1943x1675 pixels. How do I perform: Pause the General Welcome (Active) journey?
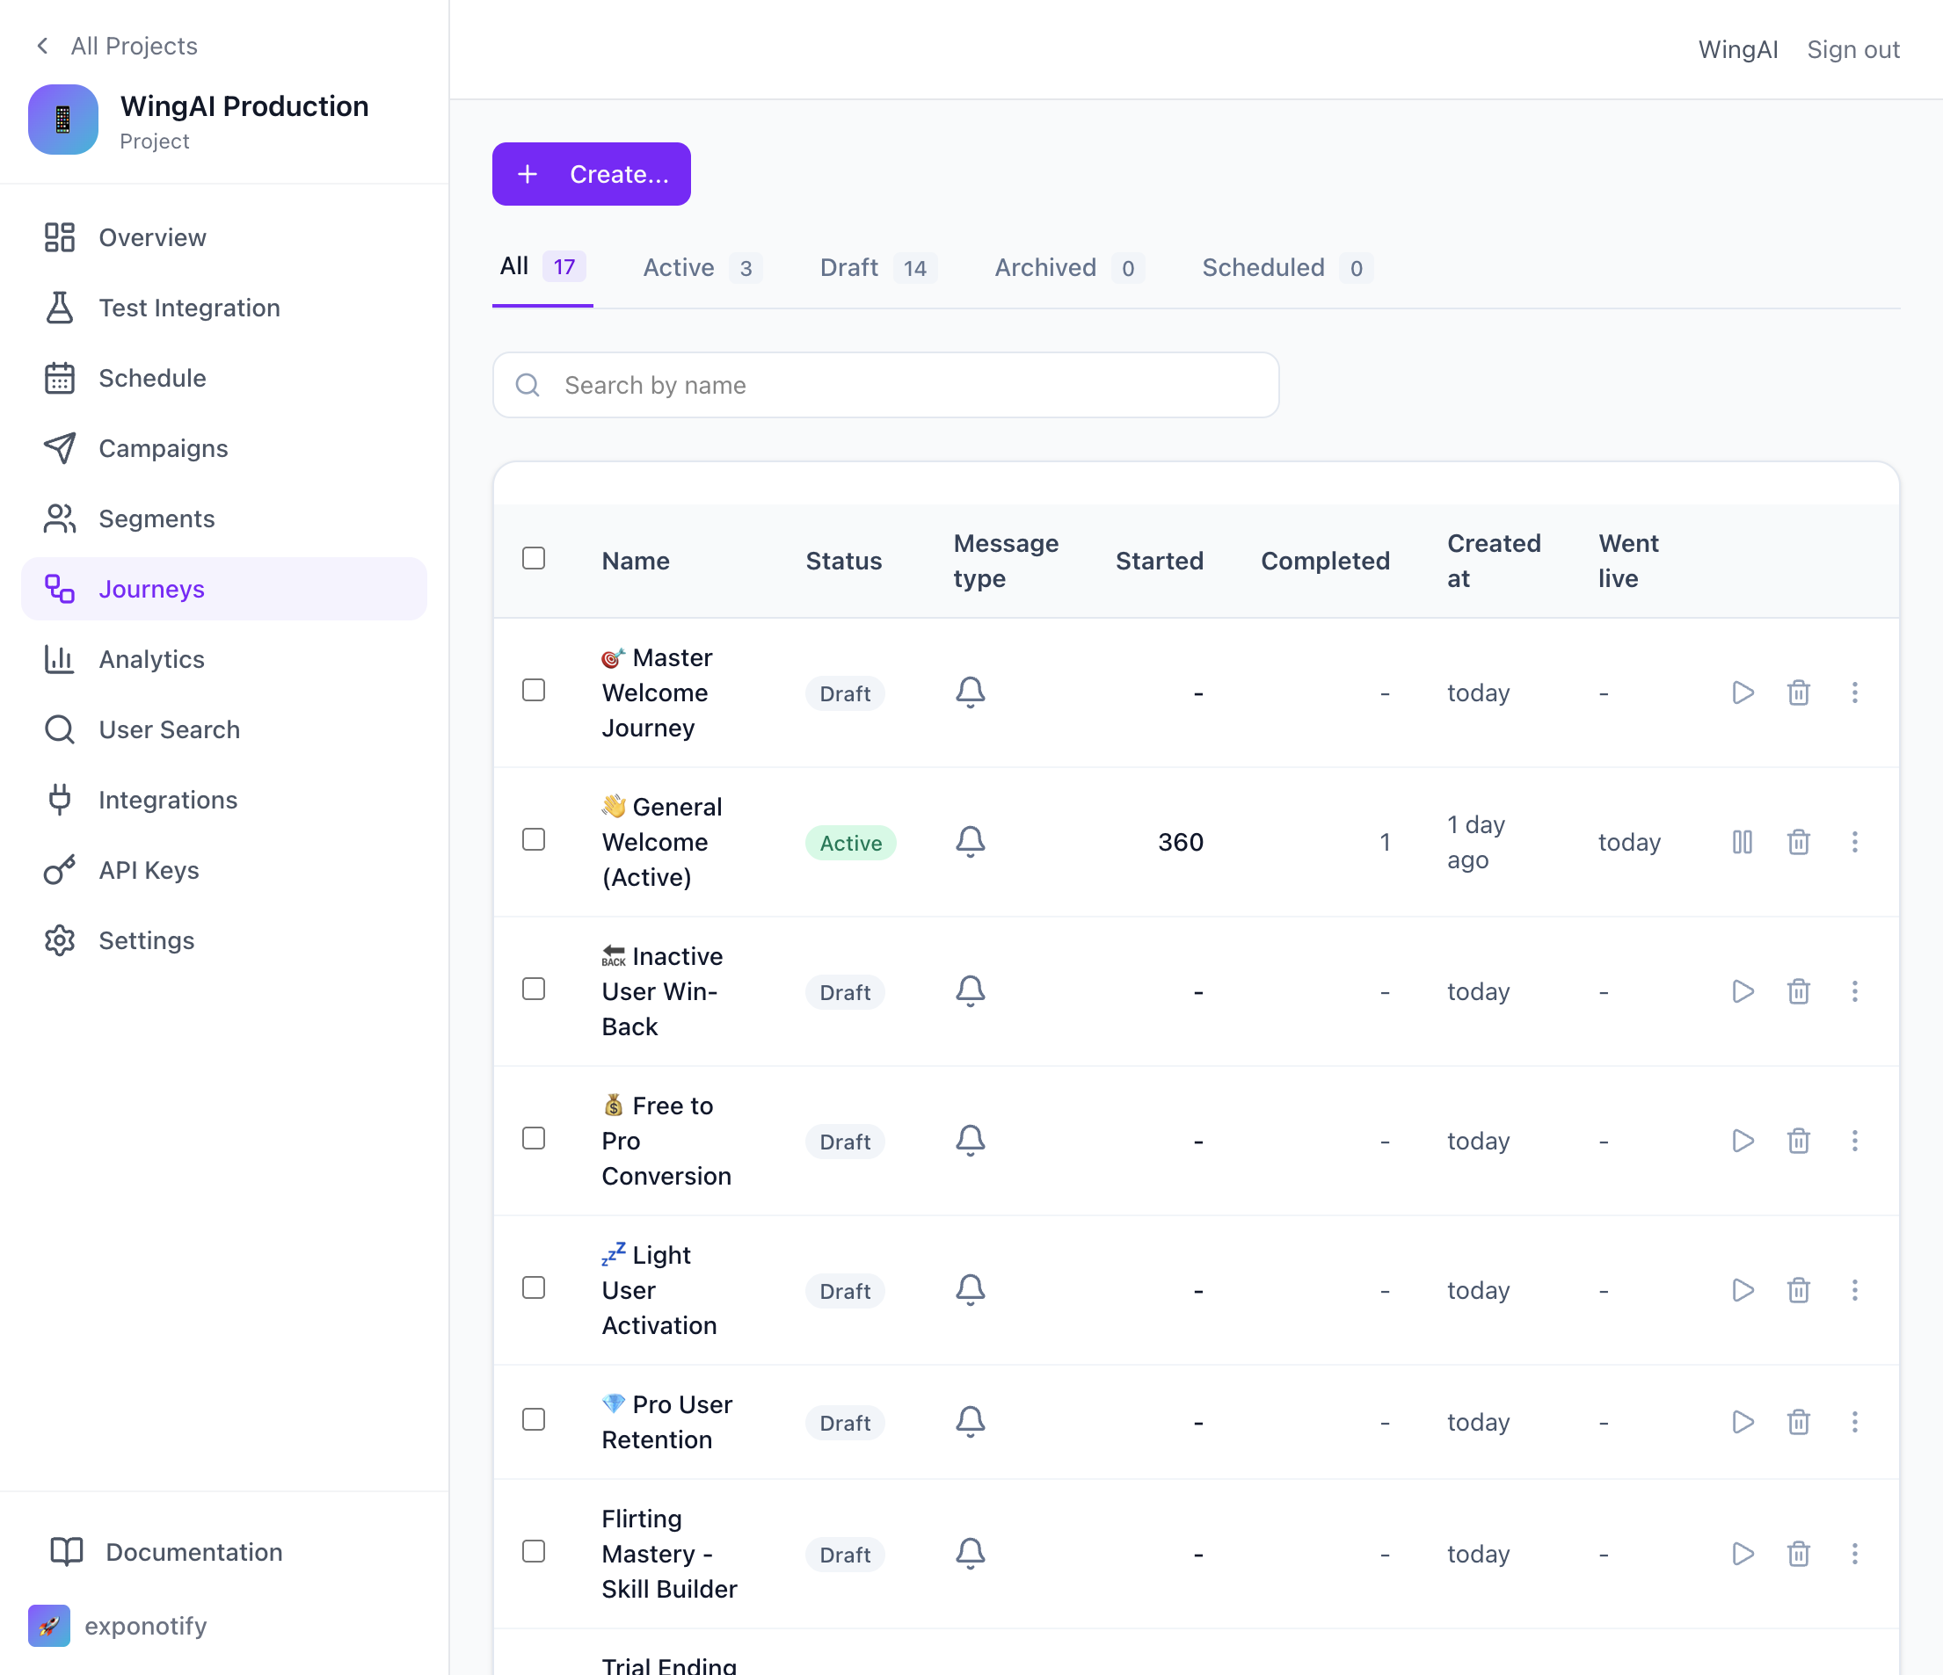[x=1742, y=842]
